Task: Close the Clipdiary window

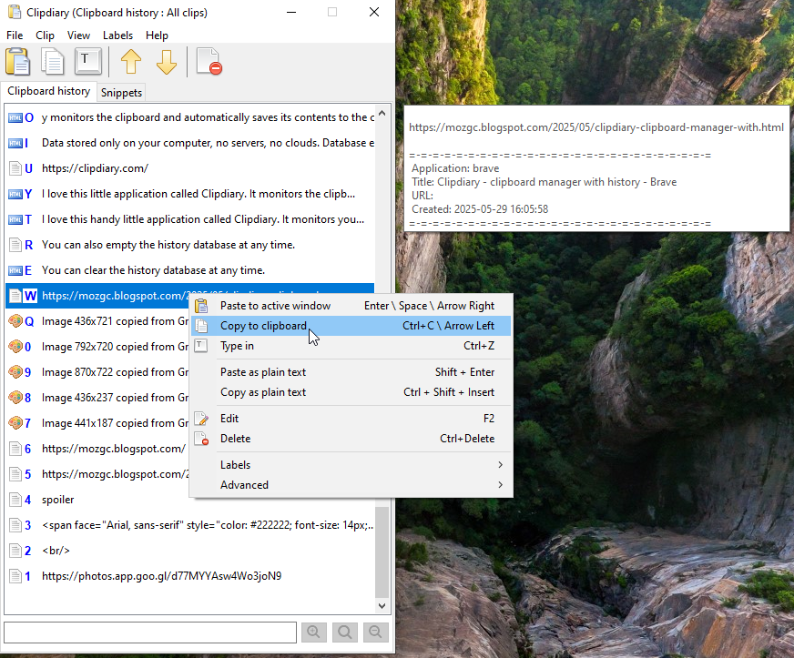Action: click(x=374, y=12)
